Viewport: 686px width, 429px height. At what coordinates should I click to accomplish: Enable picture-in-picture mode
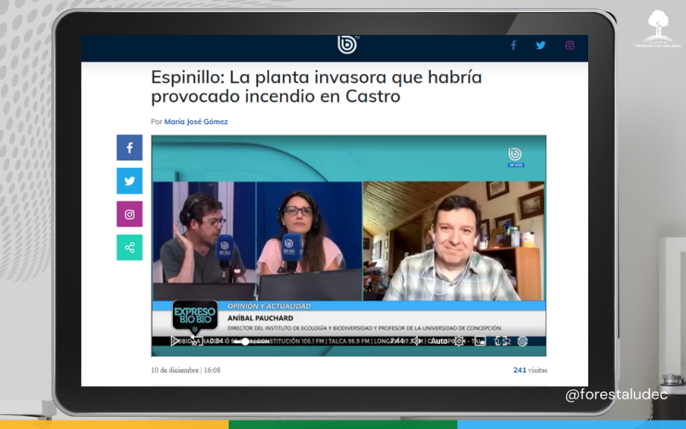[480, 341]
